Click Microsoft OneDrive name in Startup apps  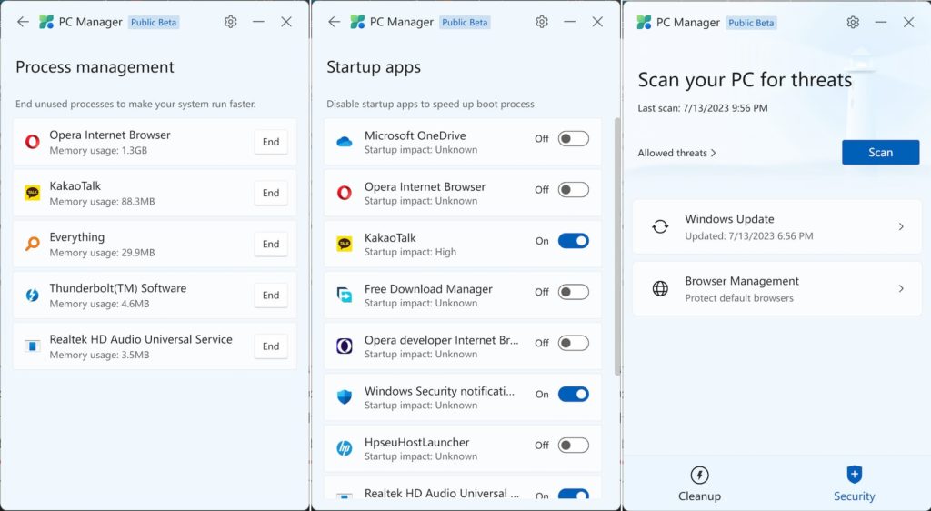click(415, 135)
